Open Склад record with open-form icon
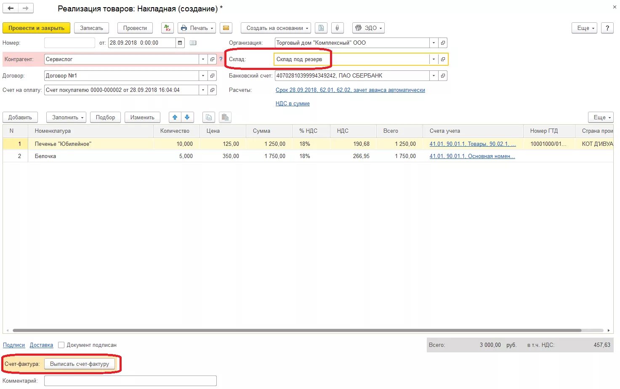Screen dimensions: 620x389 [443, 59]
